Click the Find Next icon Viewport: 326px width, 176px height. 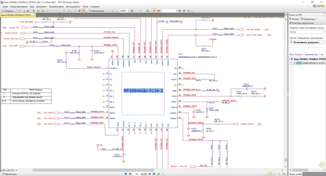(x=184, y=11)
